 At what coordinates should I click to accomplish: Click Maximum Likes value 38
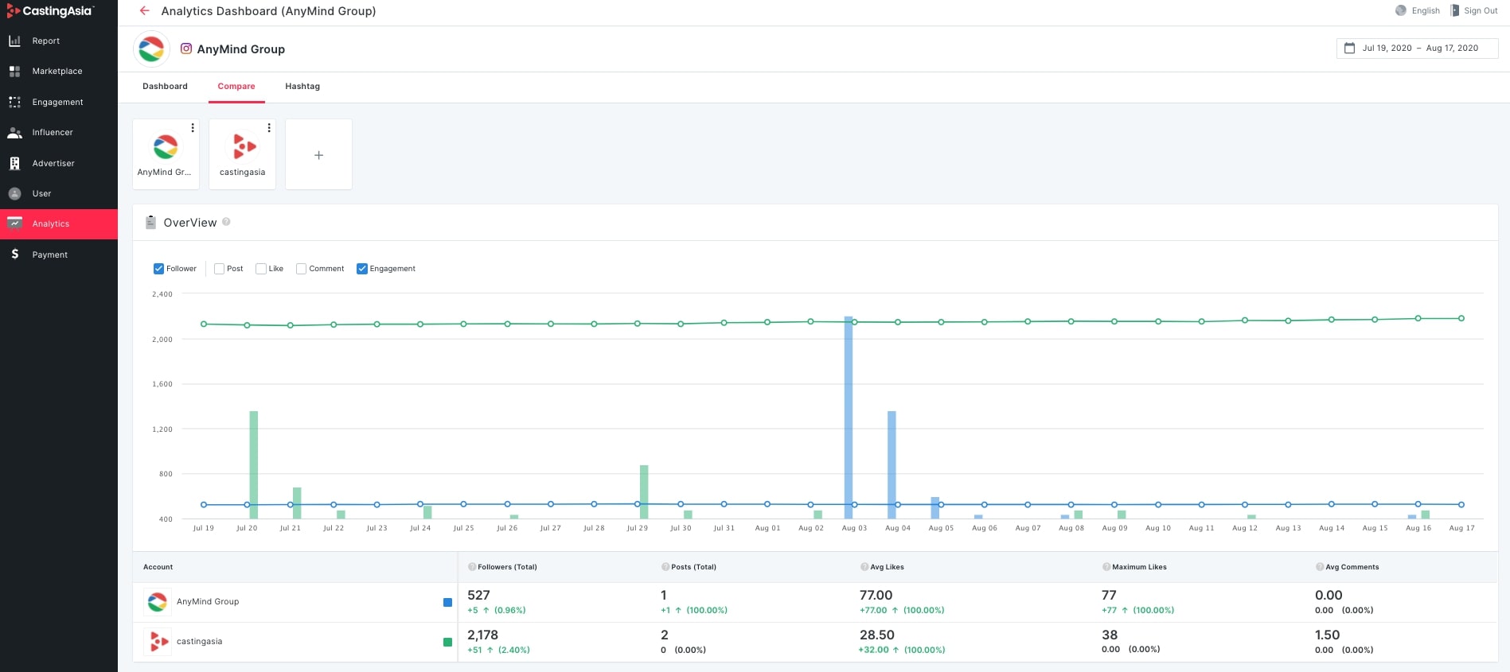pos(1110,635)
